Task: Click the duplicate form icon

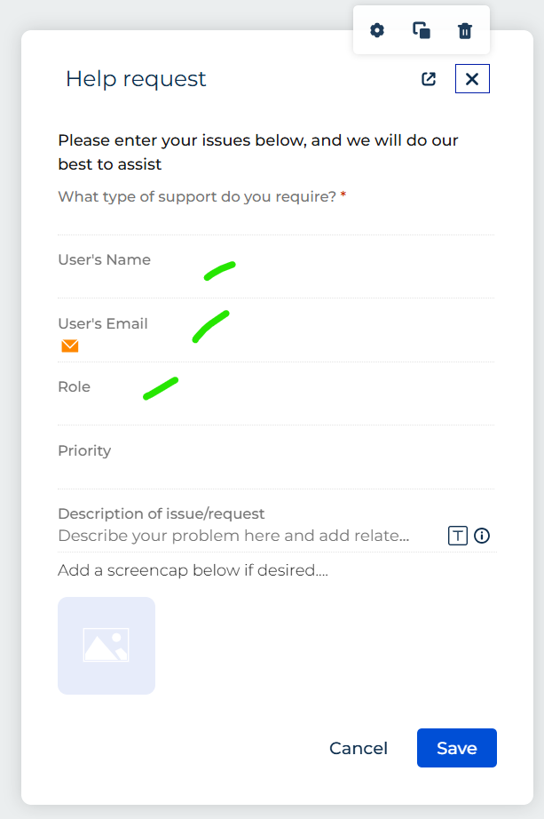Action: point(422,31)
